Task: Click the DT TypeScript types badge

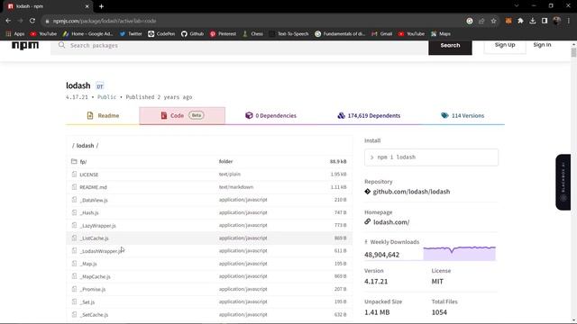Action: coord(100,86)
